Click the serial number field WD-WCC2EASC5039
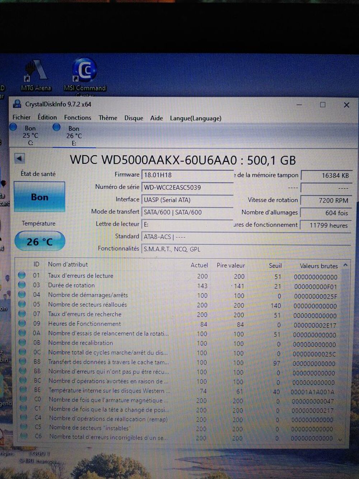359x479 pixels. [x=187, y=188]
